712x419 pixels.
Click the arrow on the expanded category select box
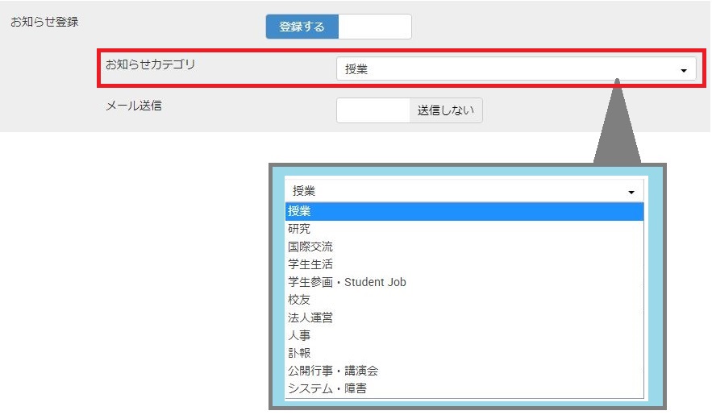[631, 192]
